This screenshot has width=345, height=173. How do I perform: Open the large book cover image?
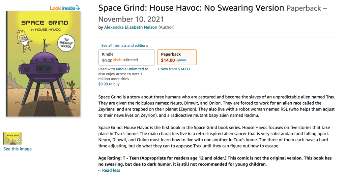[x=44, y=64]
